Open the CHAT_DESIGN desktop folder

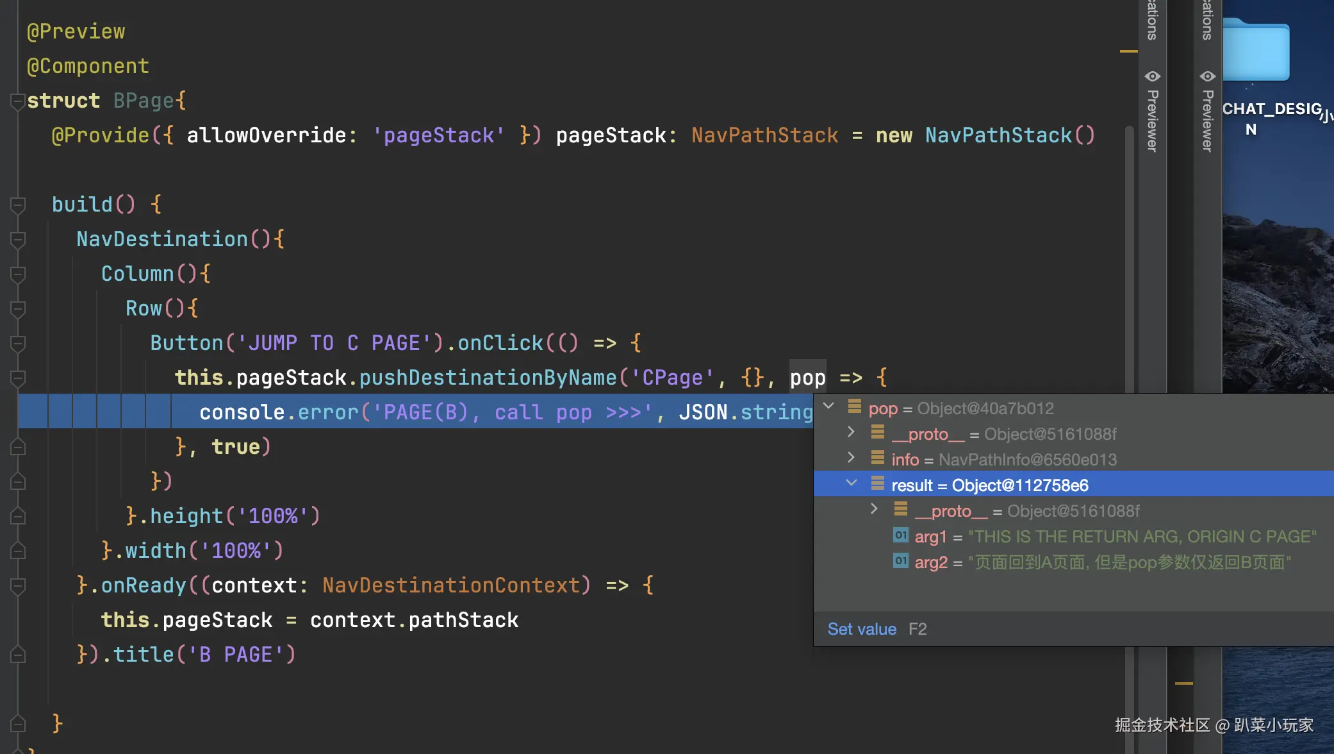(x=1255, y=51)
